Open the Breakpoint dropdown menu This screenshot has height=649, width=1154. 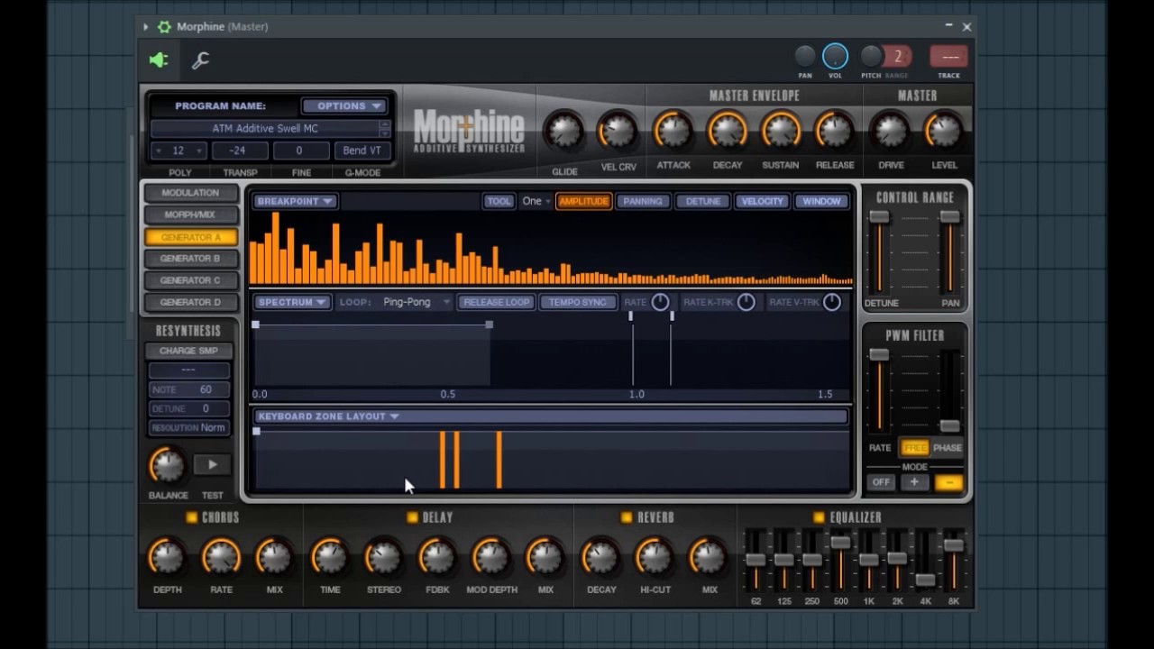click(x=295, y=201)
